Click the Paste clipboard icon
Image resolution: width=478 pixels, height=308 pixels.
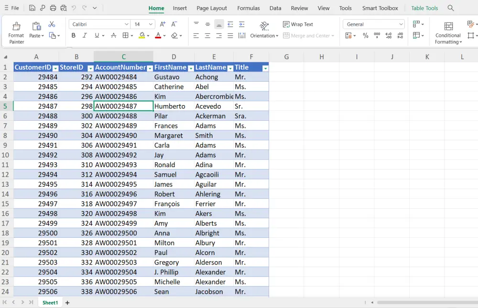tap(36, 26)
